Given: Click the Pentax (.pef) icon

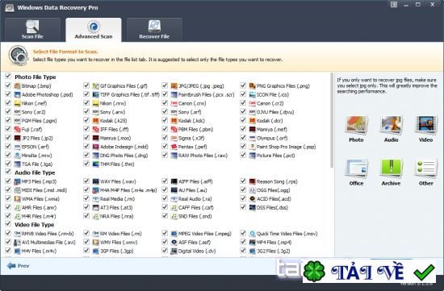Looking at the screenshot, I should tap(174, 147).
